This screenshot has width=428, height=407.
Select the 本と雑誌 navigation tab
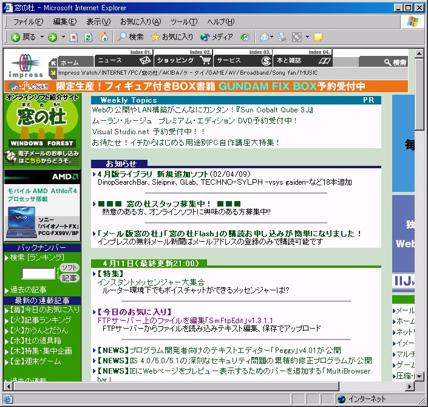(x=303, y=60)
